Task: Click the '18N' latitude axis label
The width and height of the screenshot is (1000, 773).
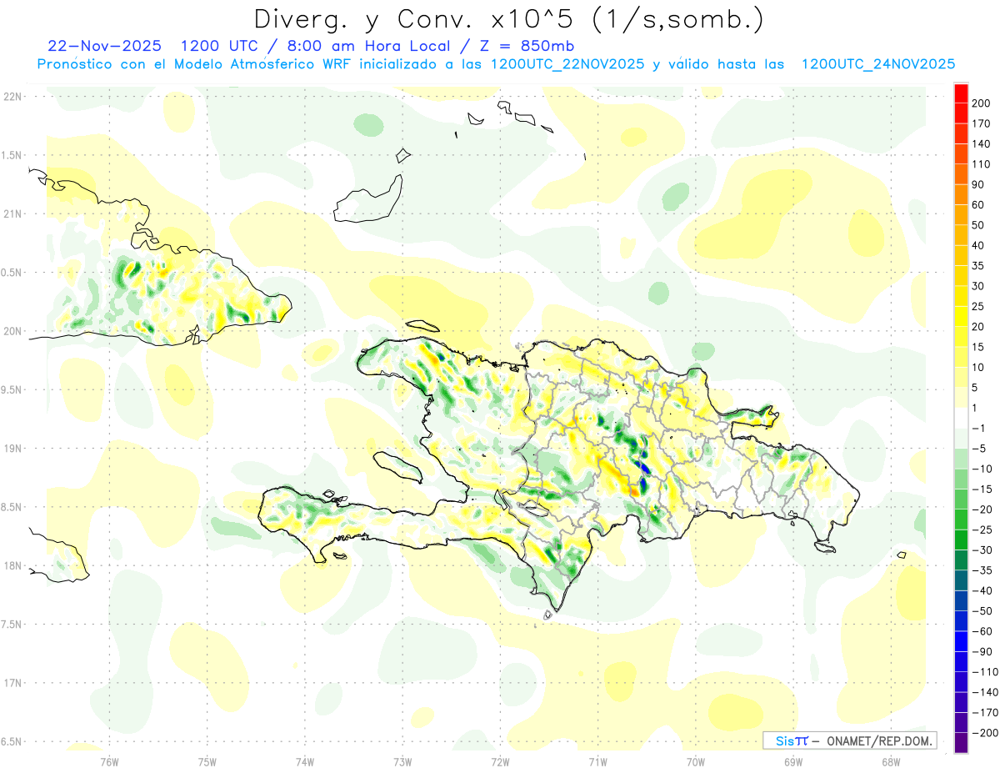Action: pos(13,565)
